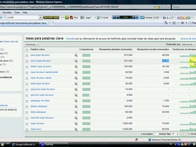Click the Noticias RSS toolbar icon
Viewport: 196px width, 147px height.
[142, 18]
